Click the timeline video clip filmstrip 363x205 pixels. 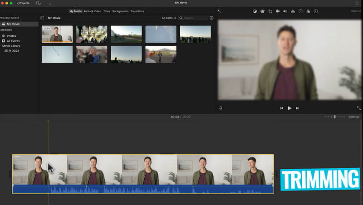(143, 170)
